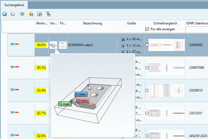Click the save filter funnel icon
This screenshot has width=208, height=139.
pyautogui.click(x=48, y=14)
